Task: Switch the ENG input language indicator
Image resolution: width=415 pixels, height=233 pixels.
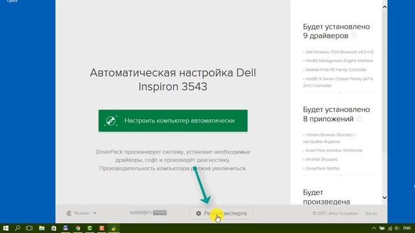Action: pos(407,228)
